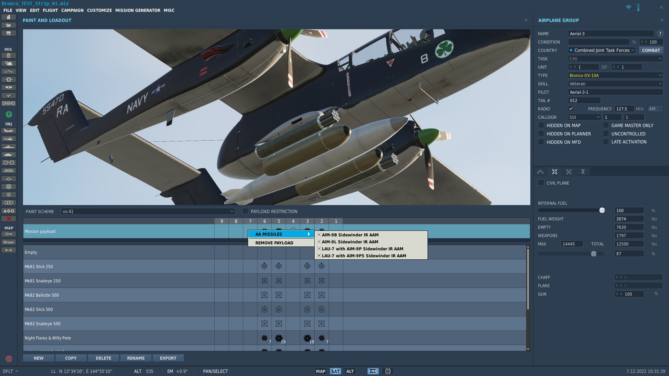Choose Remove Payload in context menu

(x=274, y=243)
